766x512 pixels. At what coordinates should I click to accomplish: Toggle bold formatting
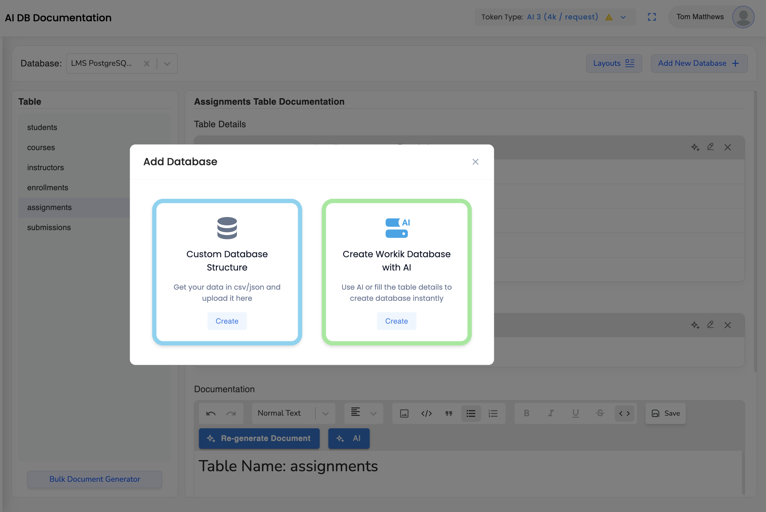[x=526, y=413]
